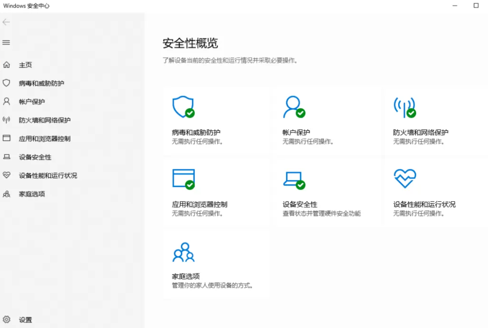488x328 pixels.
Task: Click the firewall antenna icon in sidebar
Action: [6, 120]
